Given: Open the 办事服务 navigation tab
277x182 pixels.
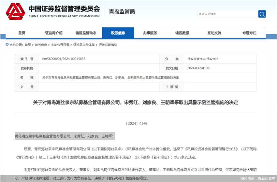Looking at the screenshot, I should pos(150,33).
